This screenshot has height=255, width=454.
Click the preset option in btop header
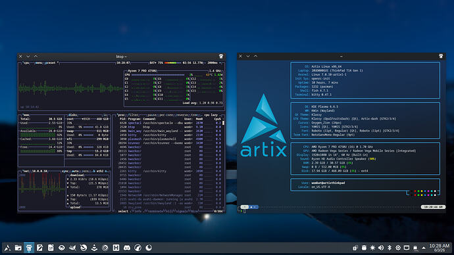[x=51, y=62]
